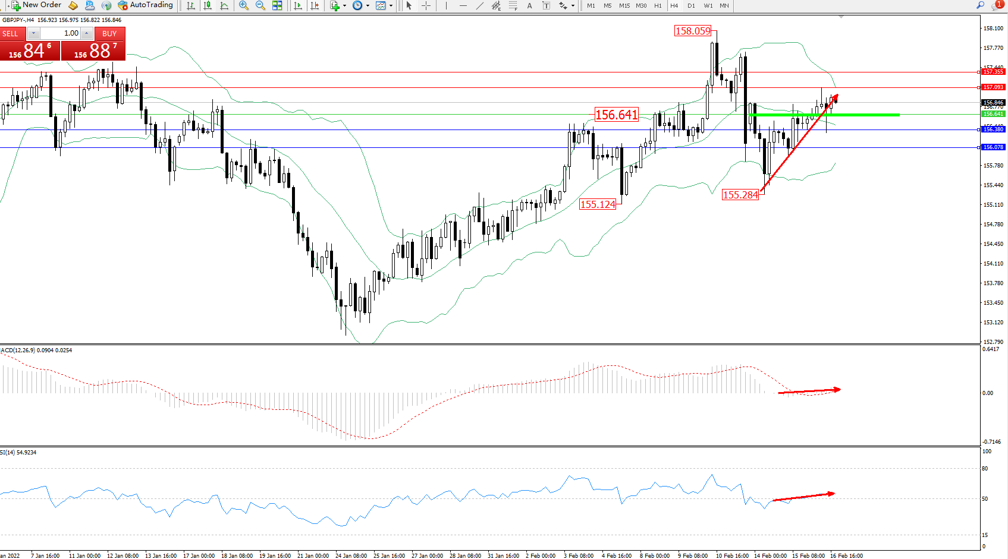Open the tile windows layout icon

coord(277,5)
